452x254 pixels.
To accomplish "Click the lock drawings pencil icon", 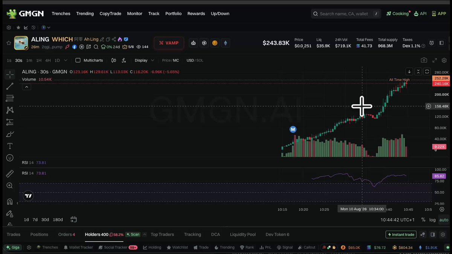I will tap(10, 213).
